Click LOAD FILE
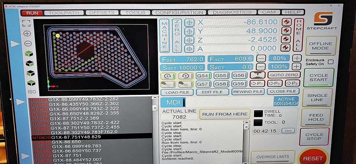356x164 pixels. click(177, 92)
